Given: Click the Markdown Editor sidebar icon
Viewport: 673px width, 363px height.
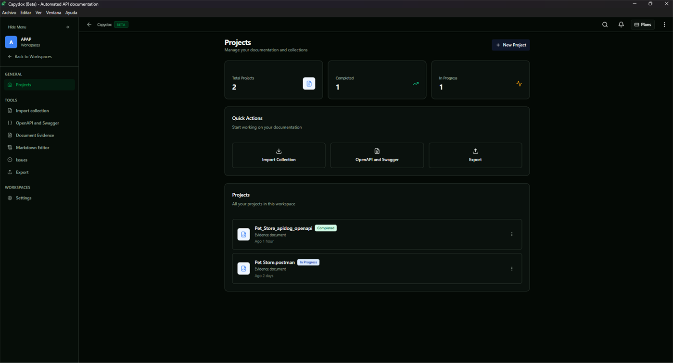Looking at the screenshot, I should coord(10,148).
